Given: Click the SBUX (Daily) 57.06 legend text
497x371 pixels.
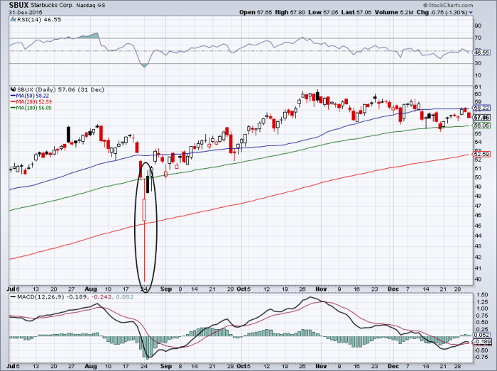Looking at the screenshot, I should [x=60, y=89].
